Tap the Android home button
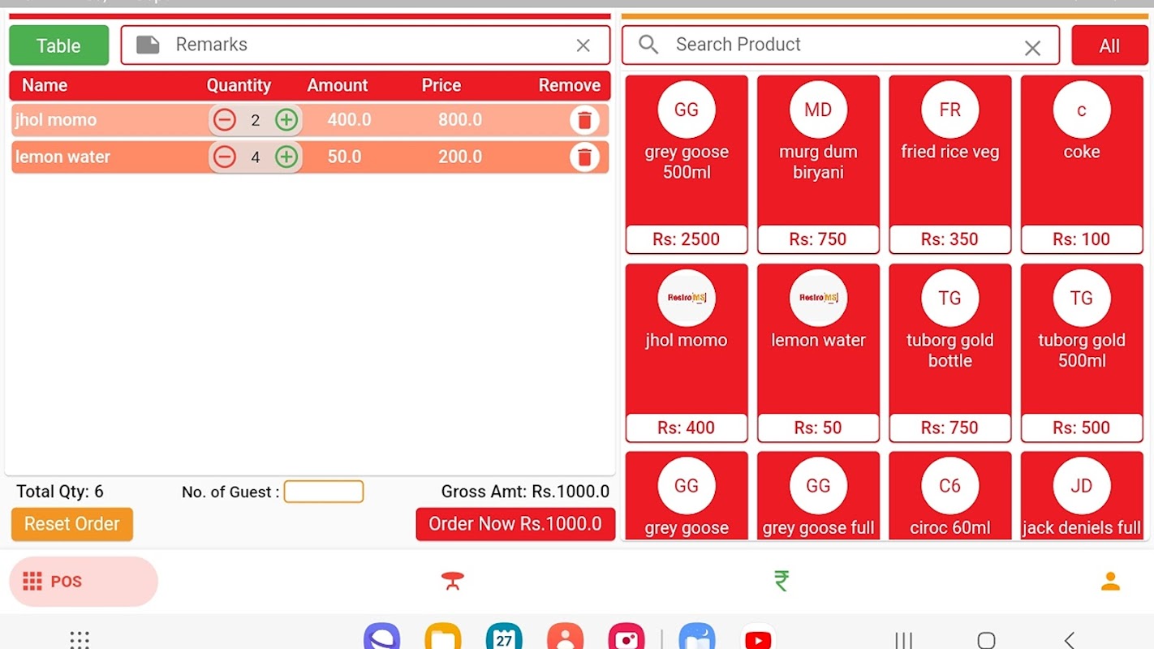1154x649 pixels. tap(986, 640)
